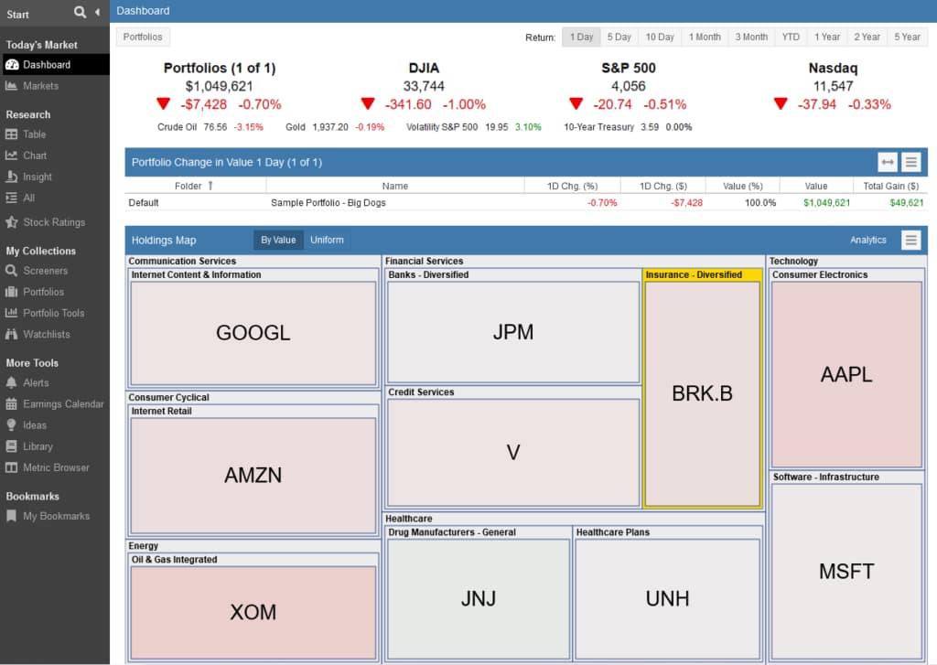Click the Name column header
This screenshot has width=937, height=665.
coord(395,186)
